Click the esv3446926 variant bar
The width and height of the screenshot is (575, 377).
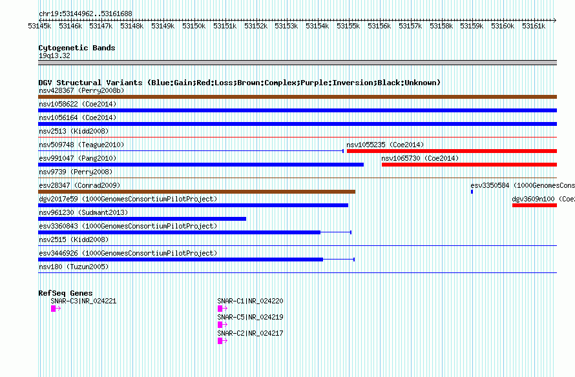[196, 260]
